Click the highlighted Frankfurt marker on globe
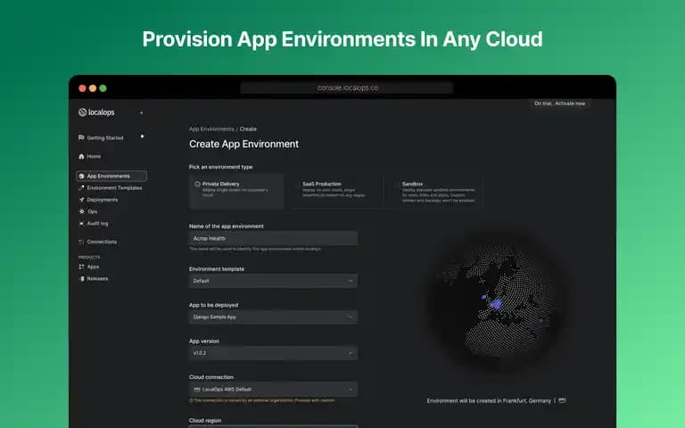Image resolution: width=685 pixels, height=428 pixels. pyautogui.click(x=495, y=304)
